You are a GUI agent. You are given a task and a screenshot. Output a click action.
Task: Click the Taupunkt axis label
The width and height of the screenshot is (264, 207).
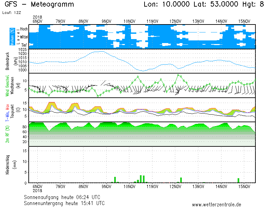pyautogui.click(x=12, y=109)
